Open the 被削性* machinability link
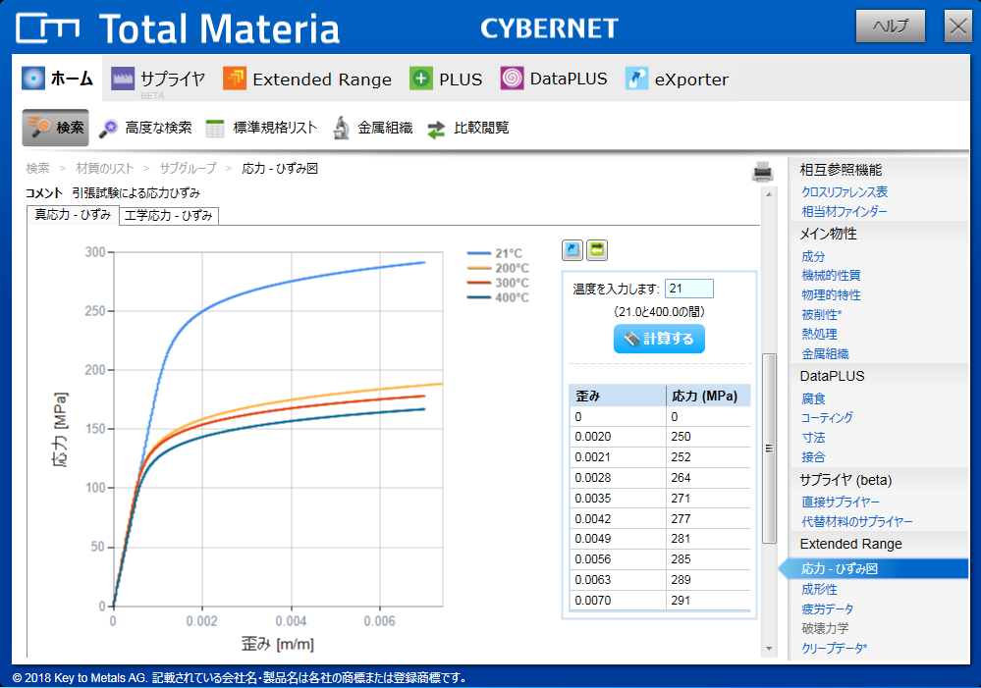The image size is (981, 688). pyautogui.click(x=822, y=315)
